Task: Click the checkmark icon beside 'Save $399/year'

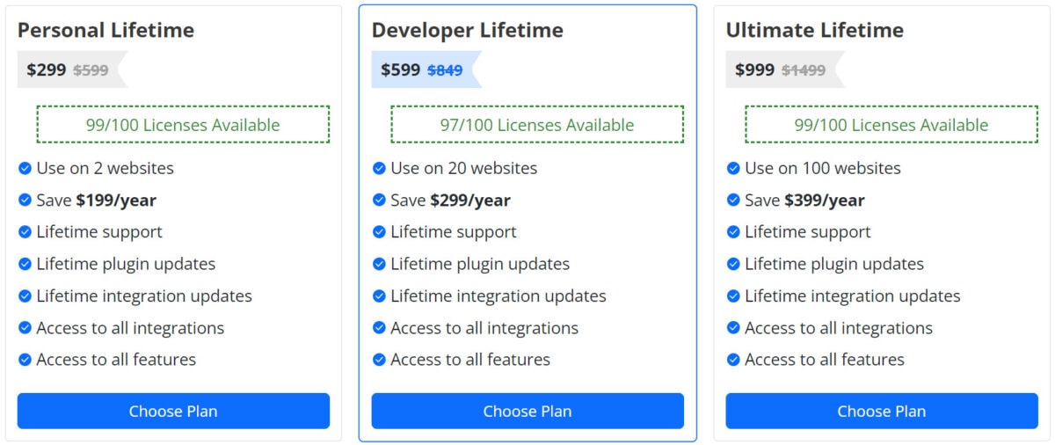Action: 733,201
